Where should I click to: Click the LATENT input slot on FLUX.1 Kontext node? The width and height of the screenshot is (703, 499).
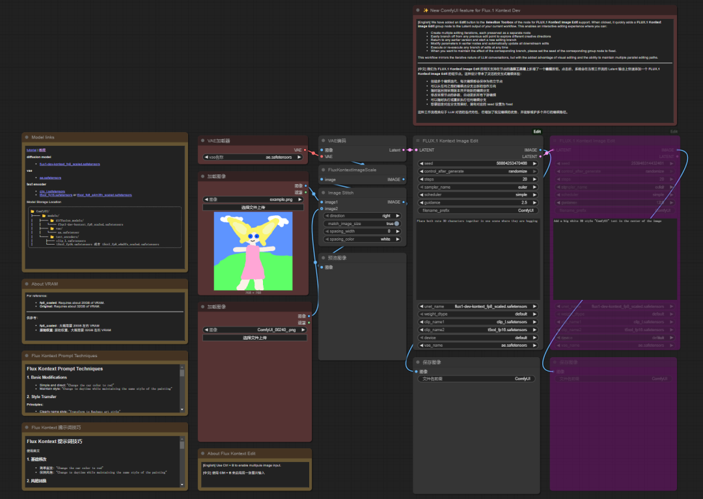[417, 150]
